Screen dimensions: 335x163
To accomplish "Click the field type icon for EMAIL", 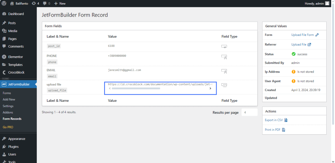I will (224, 71).
